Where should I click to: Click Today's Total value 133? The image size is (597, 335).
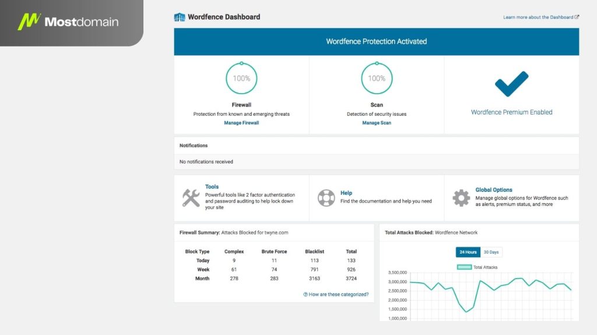click(351, 261)
